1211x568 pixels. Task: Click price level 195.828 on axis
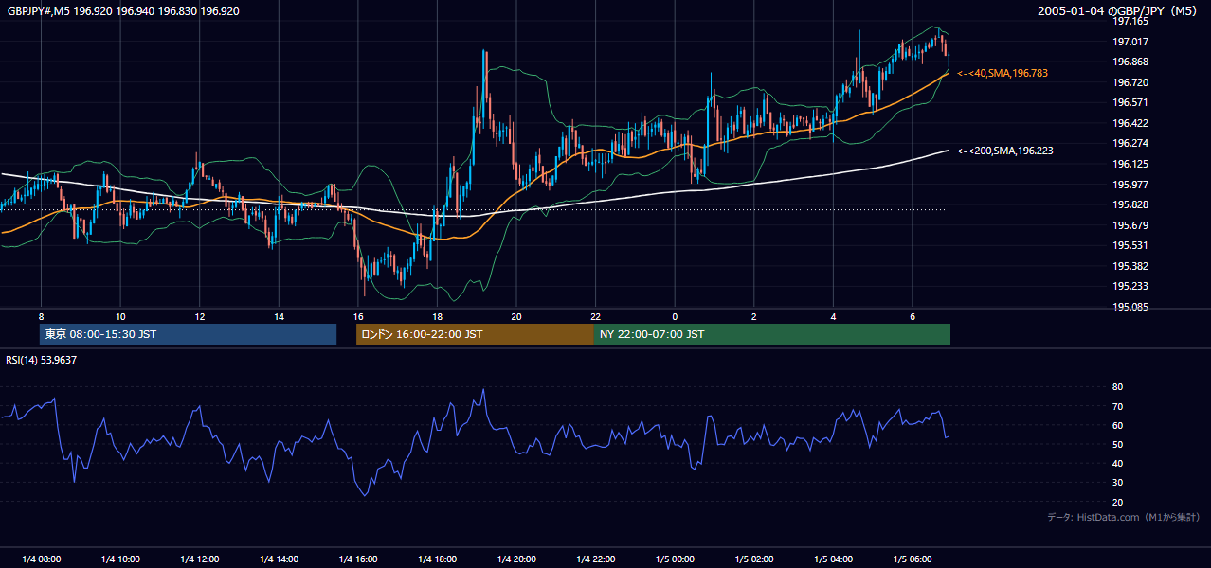point(1130,204)
